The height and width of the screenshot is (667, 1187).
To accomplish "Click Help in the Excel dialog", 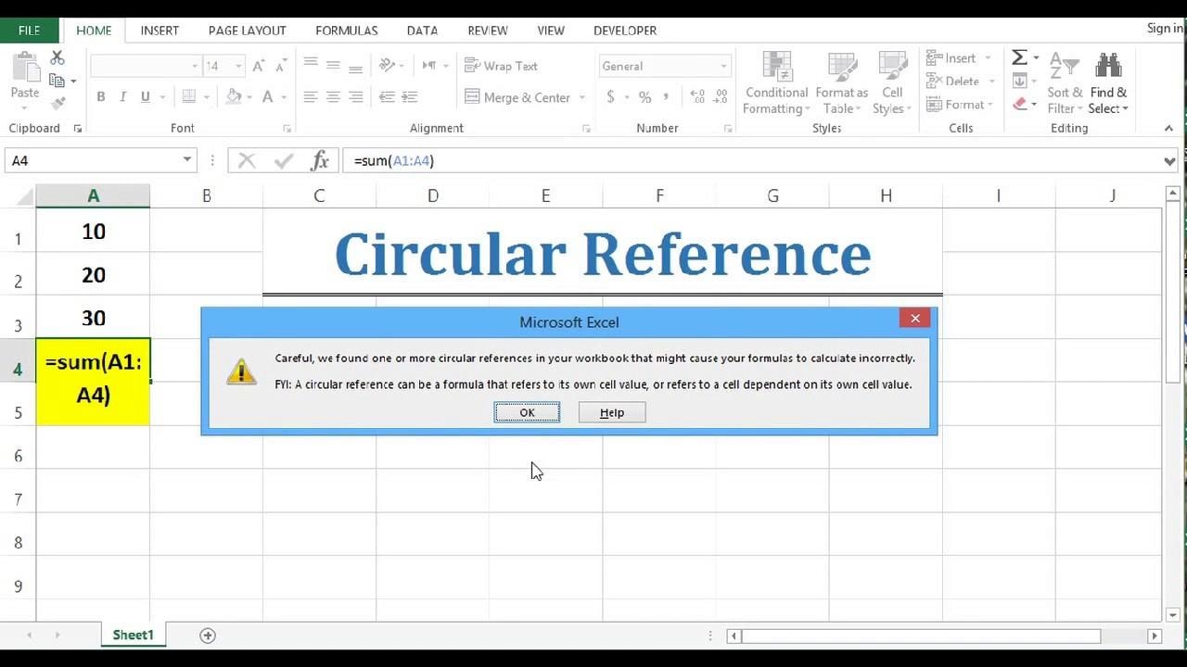I will tap(612, 412).
